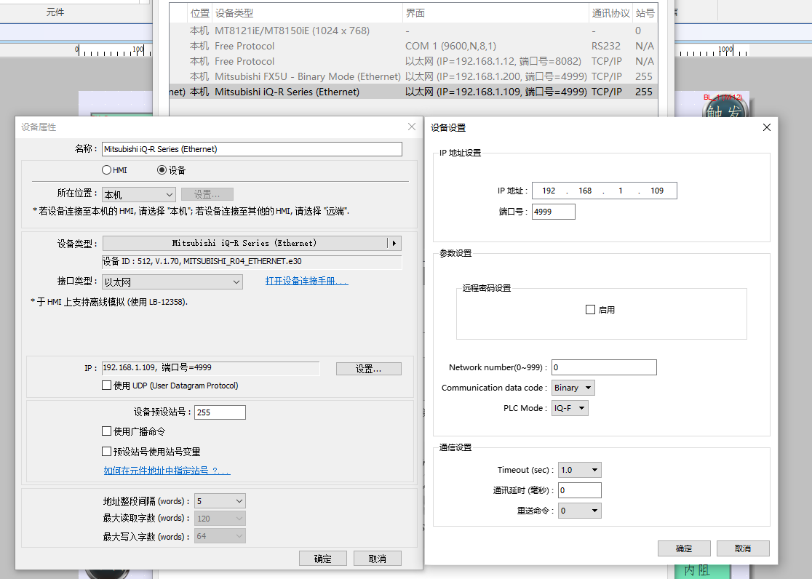Close the 设备属性 dialog window
812x579 pixels.
(412, 127)
